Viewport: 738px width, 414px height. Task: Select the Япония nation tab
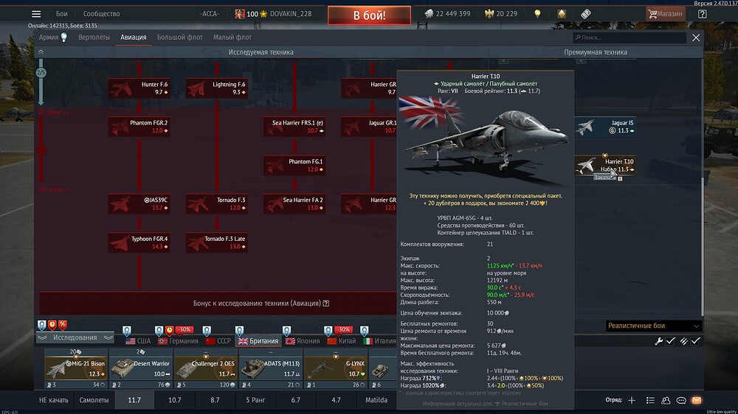coord(303,341)
